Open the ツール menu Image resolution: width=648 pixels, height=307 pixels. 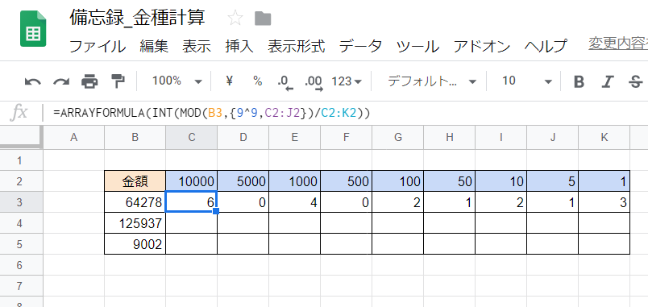417,46
